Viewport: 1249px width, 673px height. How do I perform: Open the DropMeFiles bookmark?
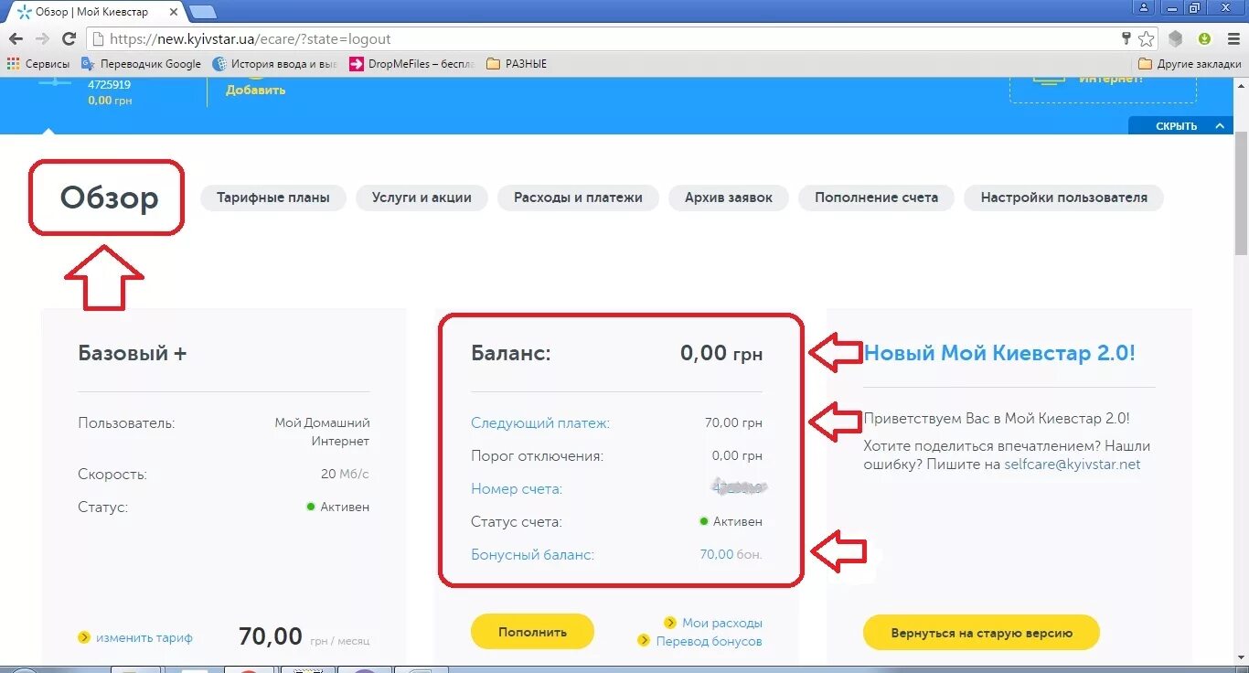coord(412,64)
